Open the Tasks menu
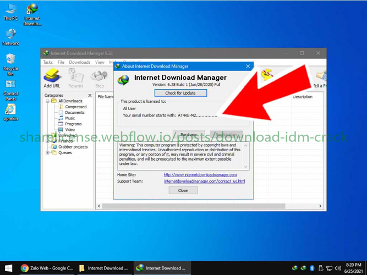This screenshot has width=367, height=275. point(48,62)
